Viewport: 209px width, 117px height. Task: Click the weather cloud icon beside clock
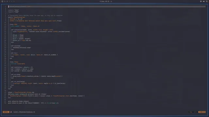click(x=111, y=1)
